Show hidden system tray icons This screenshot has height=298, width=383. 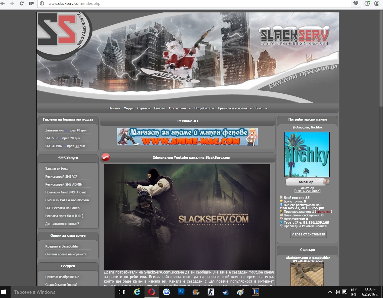[x=330, y=292]
